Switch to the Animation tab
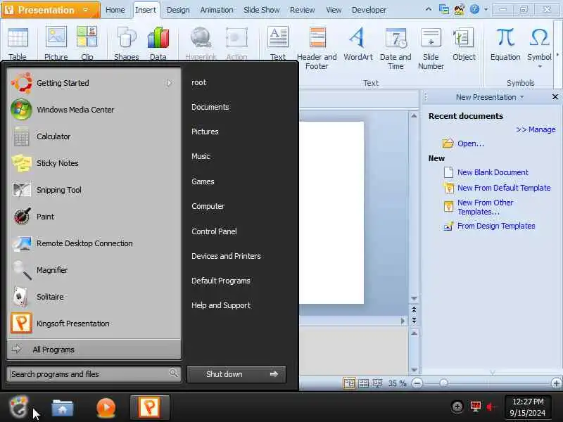563x422 pixels. [x=217, y=10]
